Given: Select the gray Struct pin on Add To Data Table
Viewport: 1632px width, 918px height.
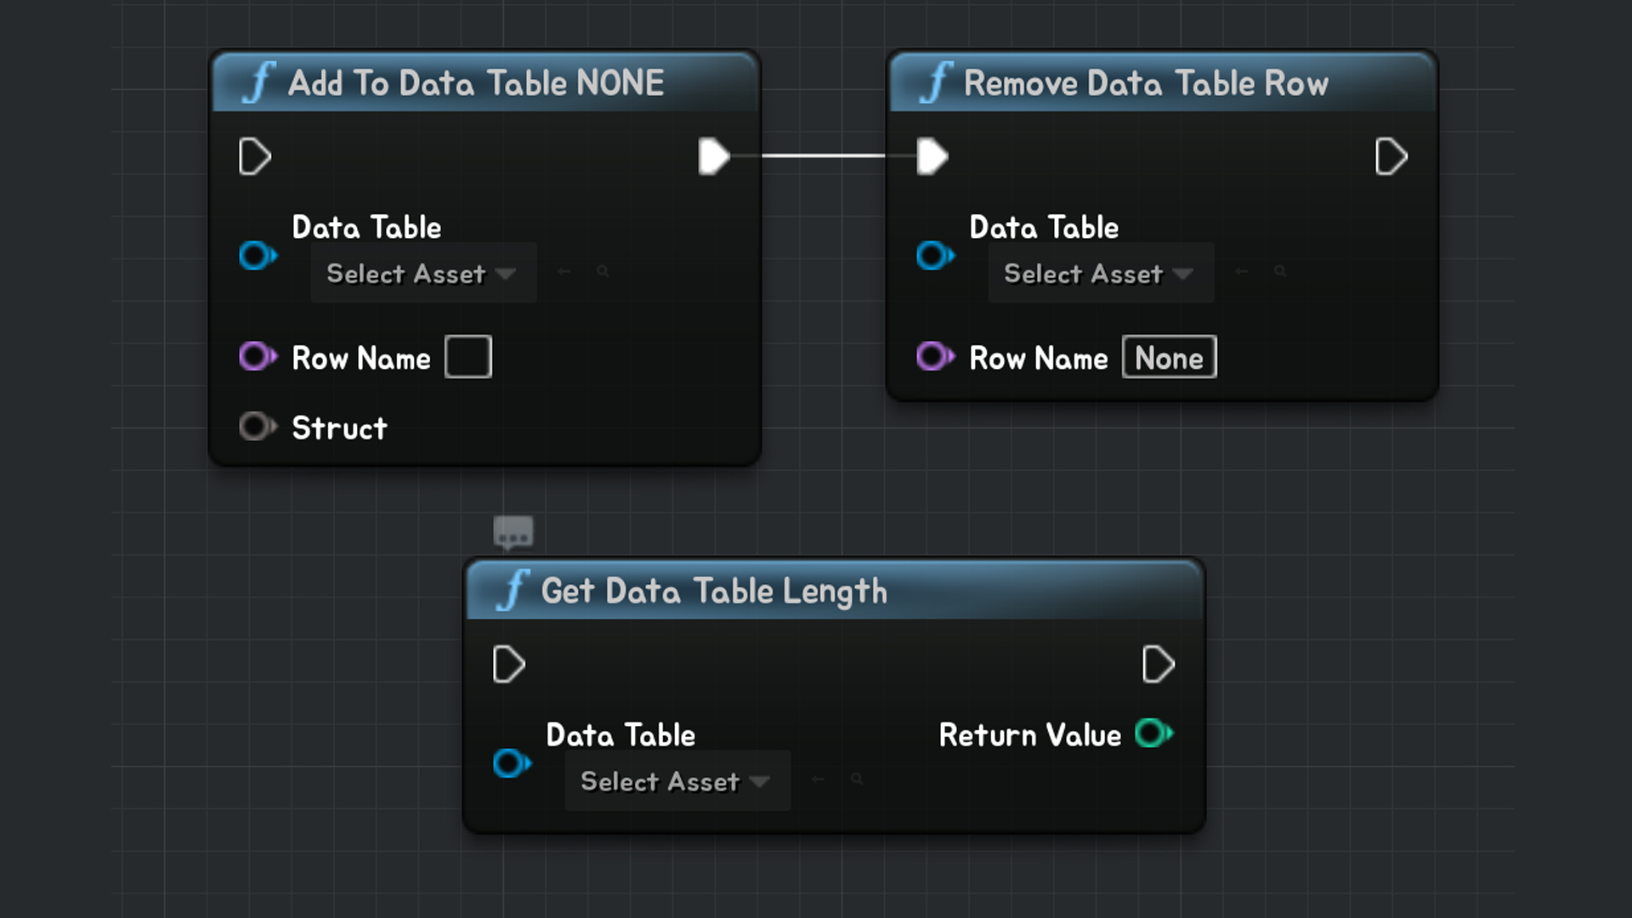Looking at the screenshot, I should [x=257, y=427].
